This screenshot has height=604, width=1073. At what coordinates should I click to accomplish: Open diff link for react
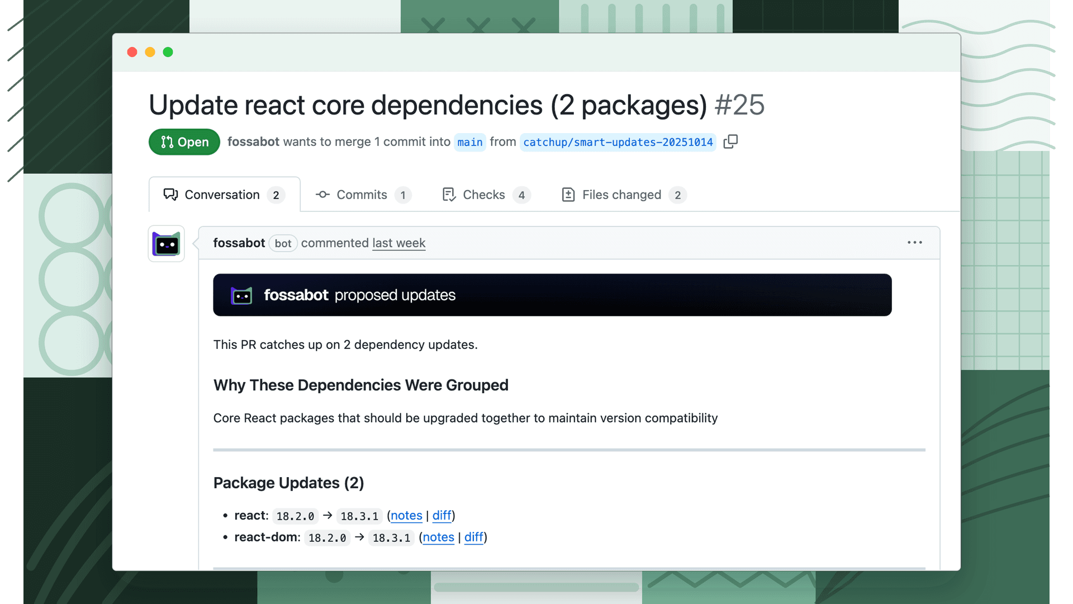click(x=441, y=515)
